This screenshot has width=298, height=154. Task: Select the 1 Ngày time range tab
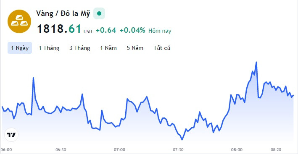20,48
